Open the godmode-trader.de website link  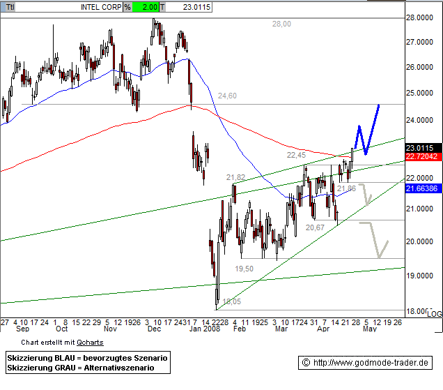[x=365, y=363]
